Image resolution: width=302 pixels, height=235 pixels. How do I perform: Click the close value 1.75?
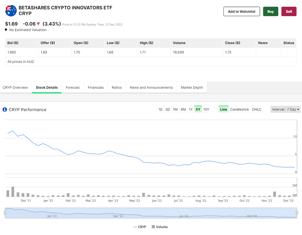point(228,52)
